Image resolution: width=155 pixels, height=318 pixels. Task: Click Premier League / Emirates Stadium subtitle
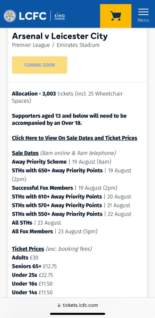click(x=56, y=45)
